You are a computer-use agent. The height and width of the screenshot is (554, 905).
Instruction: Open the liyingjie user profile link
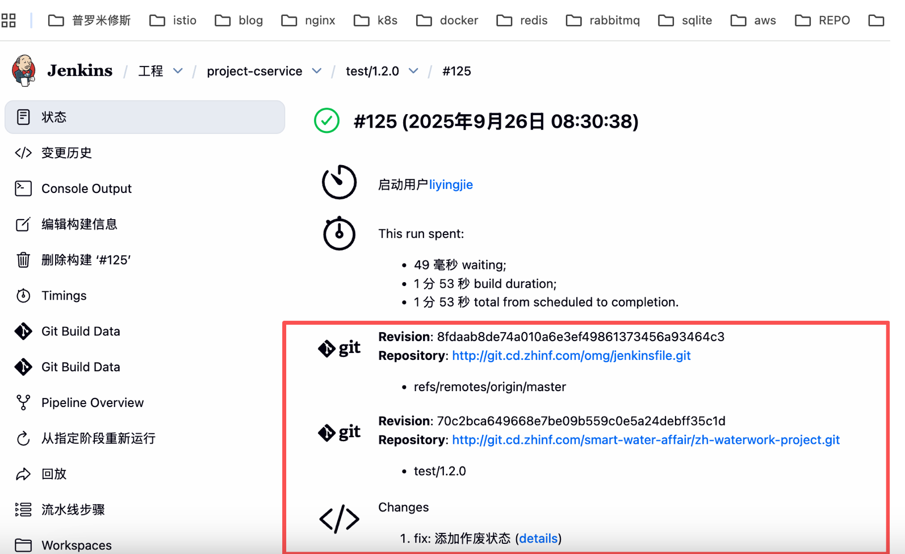(451, 184)
